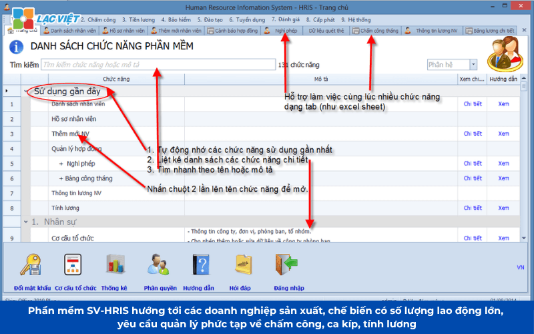534x334 pixels.
Task: Click the users avatar icon at top right
Action: [507, 53]
